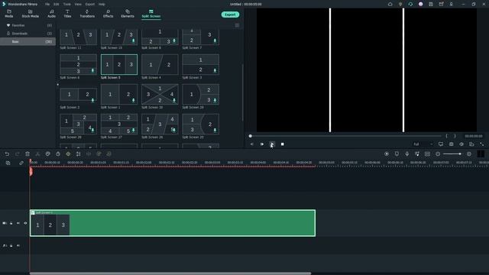Switch to the Titles tab
This screenshot has width=489, height=275.
click(67, 14)
